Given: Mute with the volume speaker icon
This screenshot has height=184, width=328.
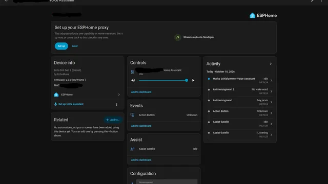Looking at the screenshot, I should pos(133,80).
